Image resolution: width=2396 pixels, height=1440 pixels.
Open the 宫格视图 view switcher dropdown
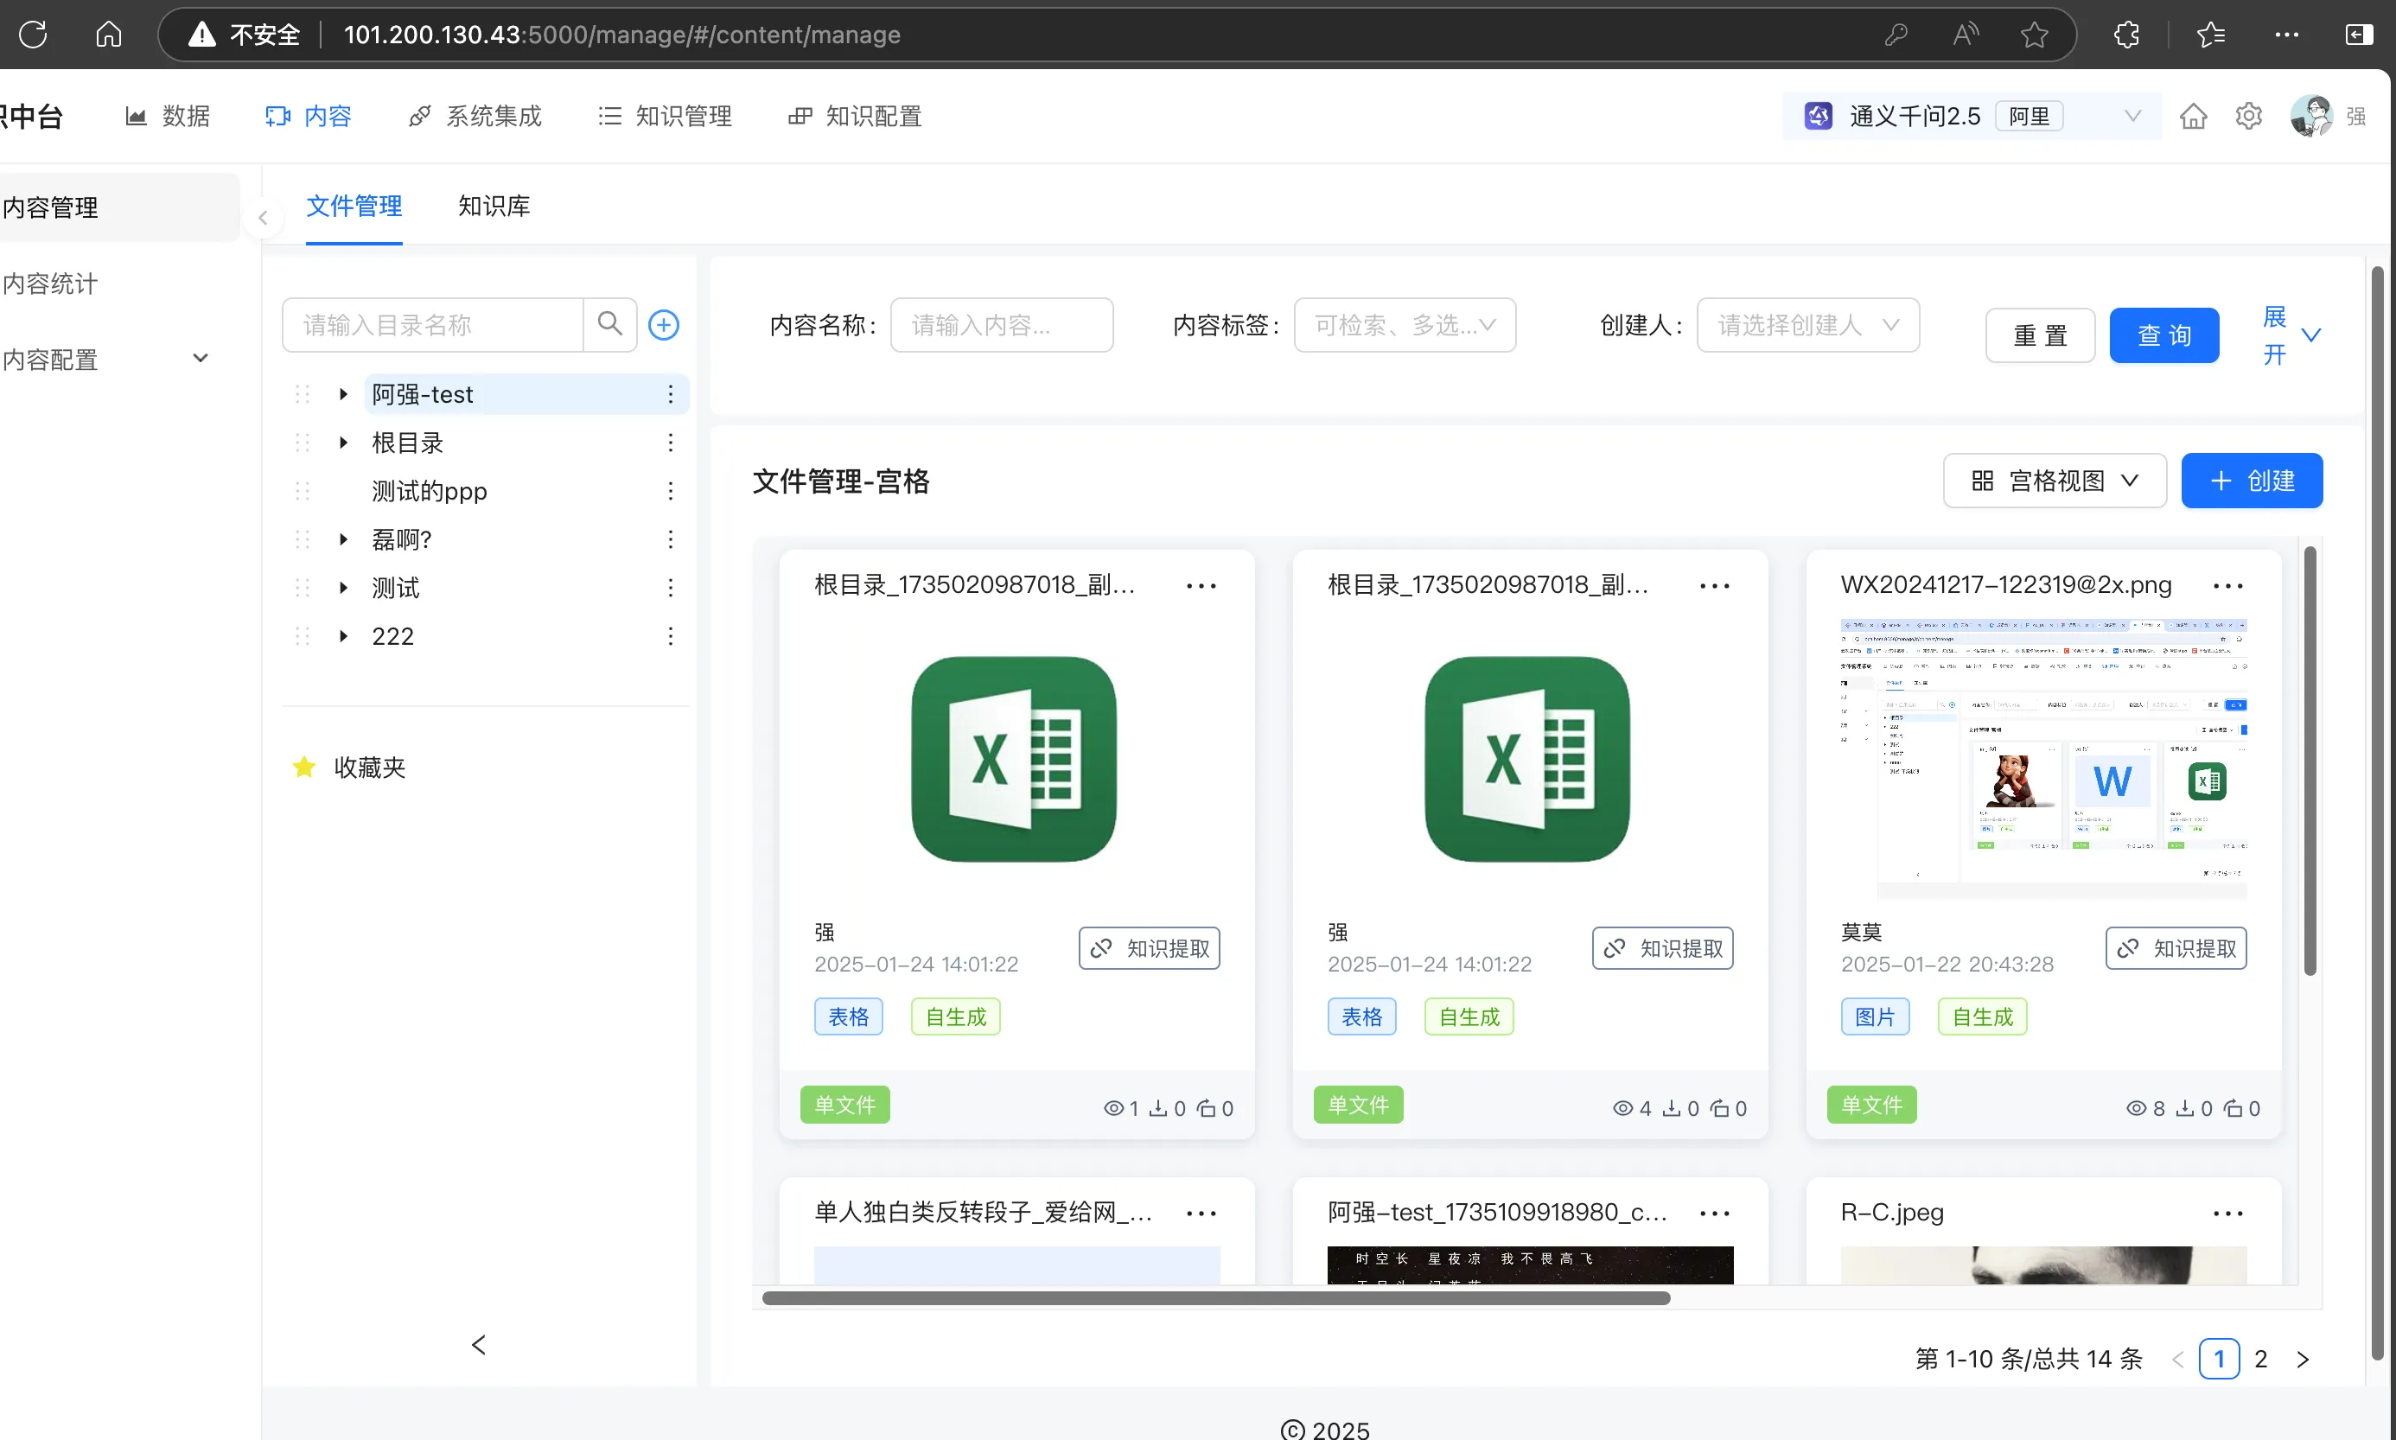(2055, 481)
